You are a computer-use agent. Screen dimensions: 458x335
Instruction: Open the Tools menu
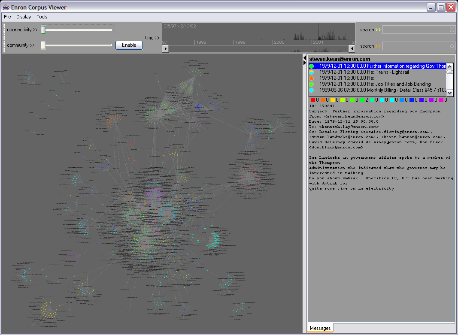(42, 17)
